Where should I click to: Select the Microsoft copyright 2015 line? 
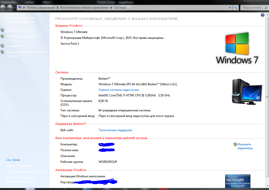click(x=112, y=38)
